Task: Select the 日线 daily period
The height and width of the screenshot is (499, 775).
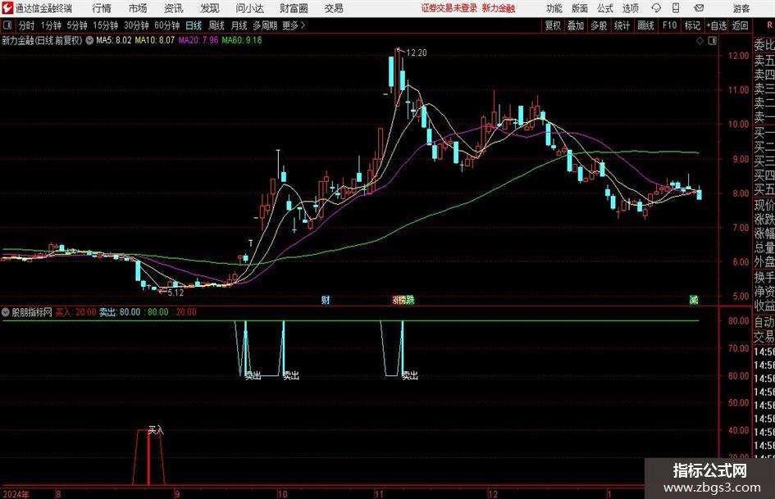Action: tap(194, 25)
